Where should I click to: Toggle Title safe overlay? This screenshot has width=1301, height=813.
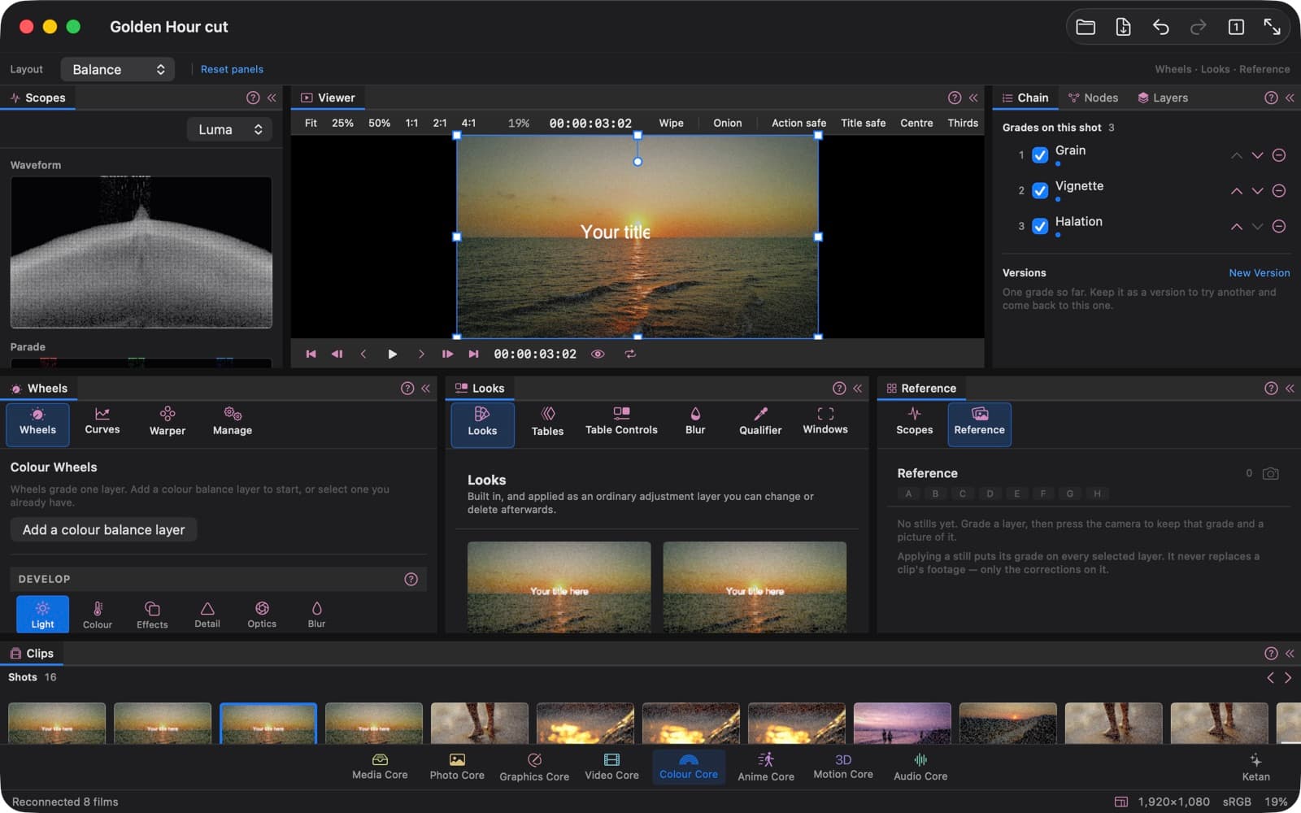pyautogui.click(x=863, y=123)
